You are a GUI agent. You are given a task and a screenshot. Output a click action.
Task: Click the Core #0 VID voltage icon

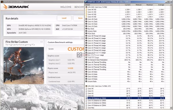point(86,10)
